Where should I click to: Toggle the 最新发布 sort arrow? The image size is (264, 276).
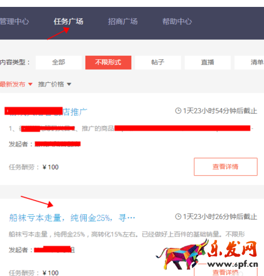(30, 84)
